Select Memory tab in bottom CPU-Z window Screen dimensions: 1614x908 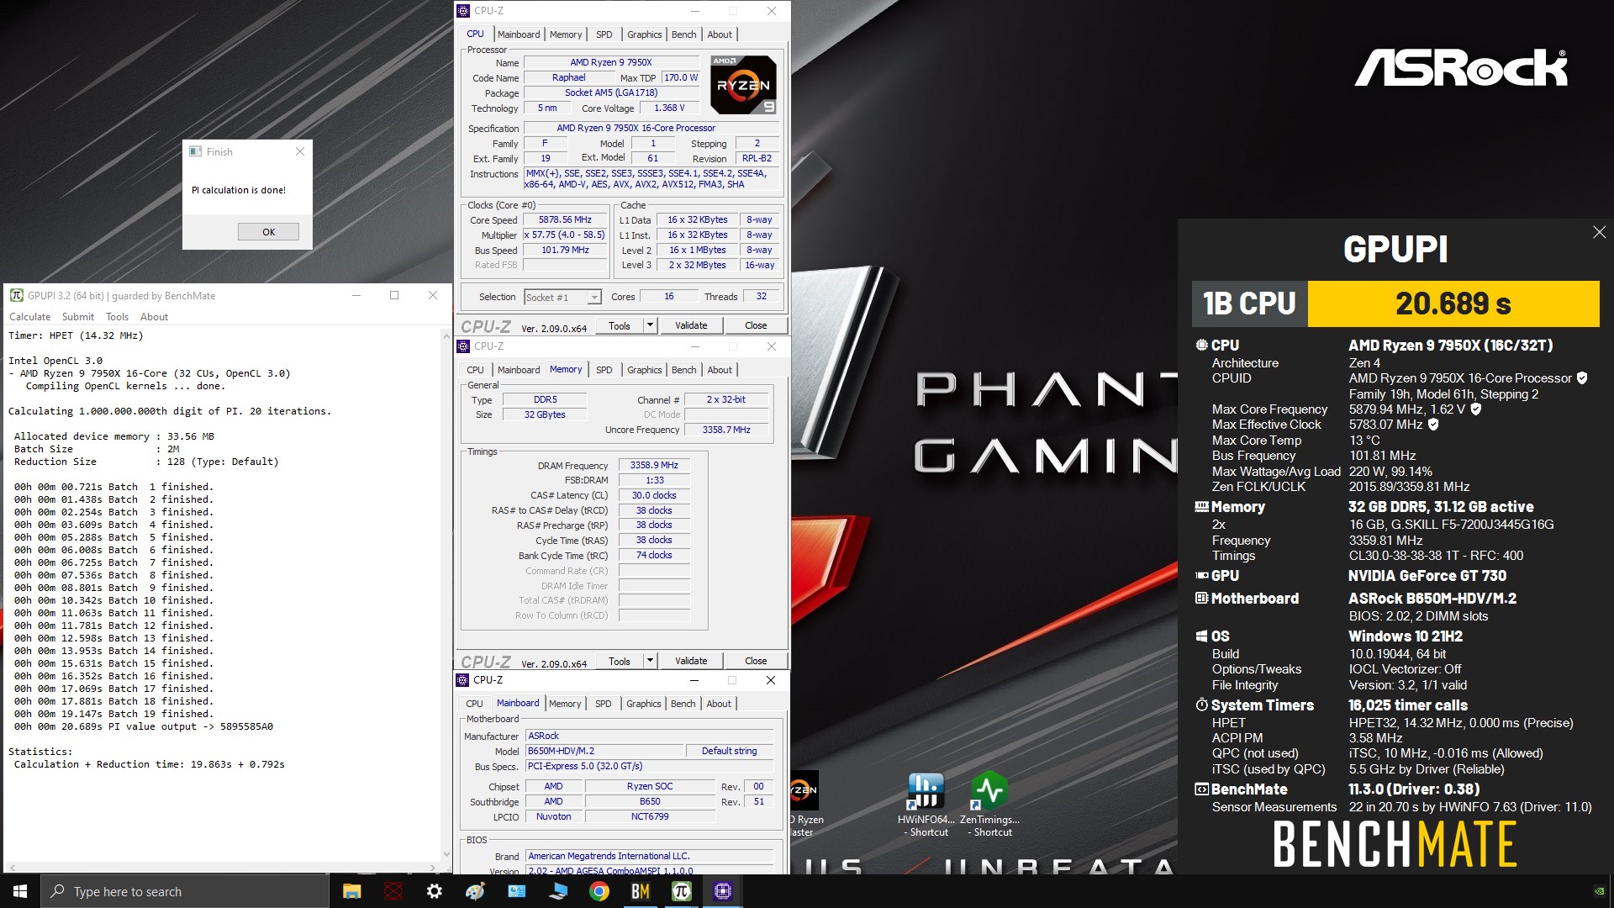[565, 704]
